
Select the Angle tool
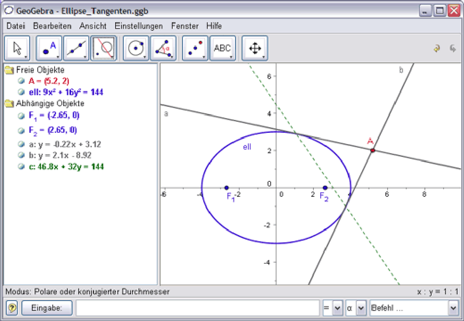point(163,48)
